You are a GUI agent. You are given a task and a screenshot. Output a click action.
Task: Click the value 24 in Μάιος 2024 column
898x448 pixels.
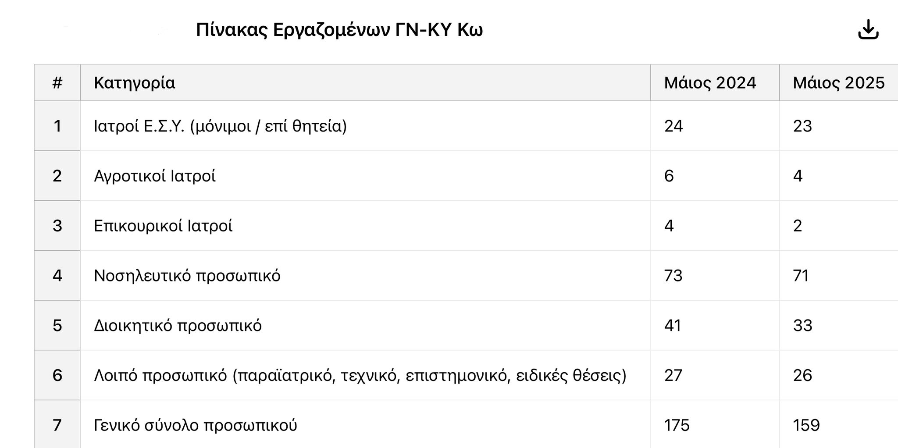click(673, 126)
